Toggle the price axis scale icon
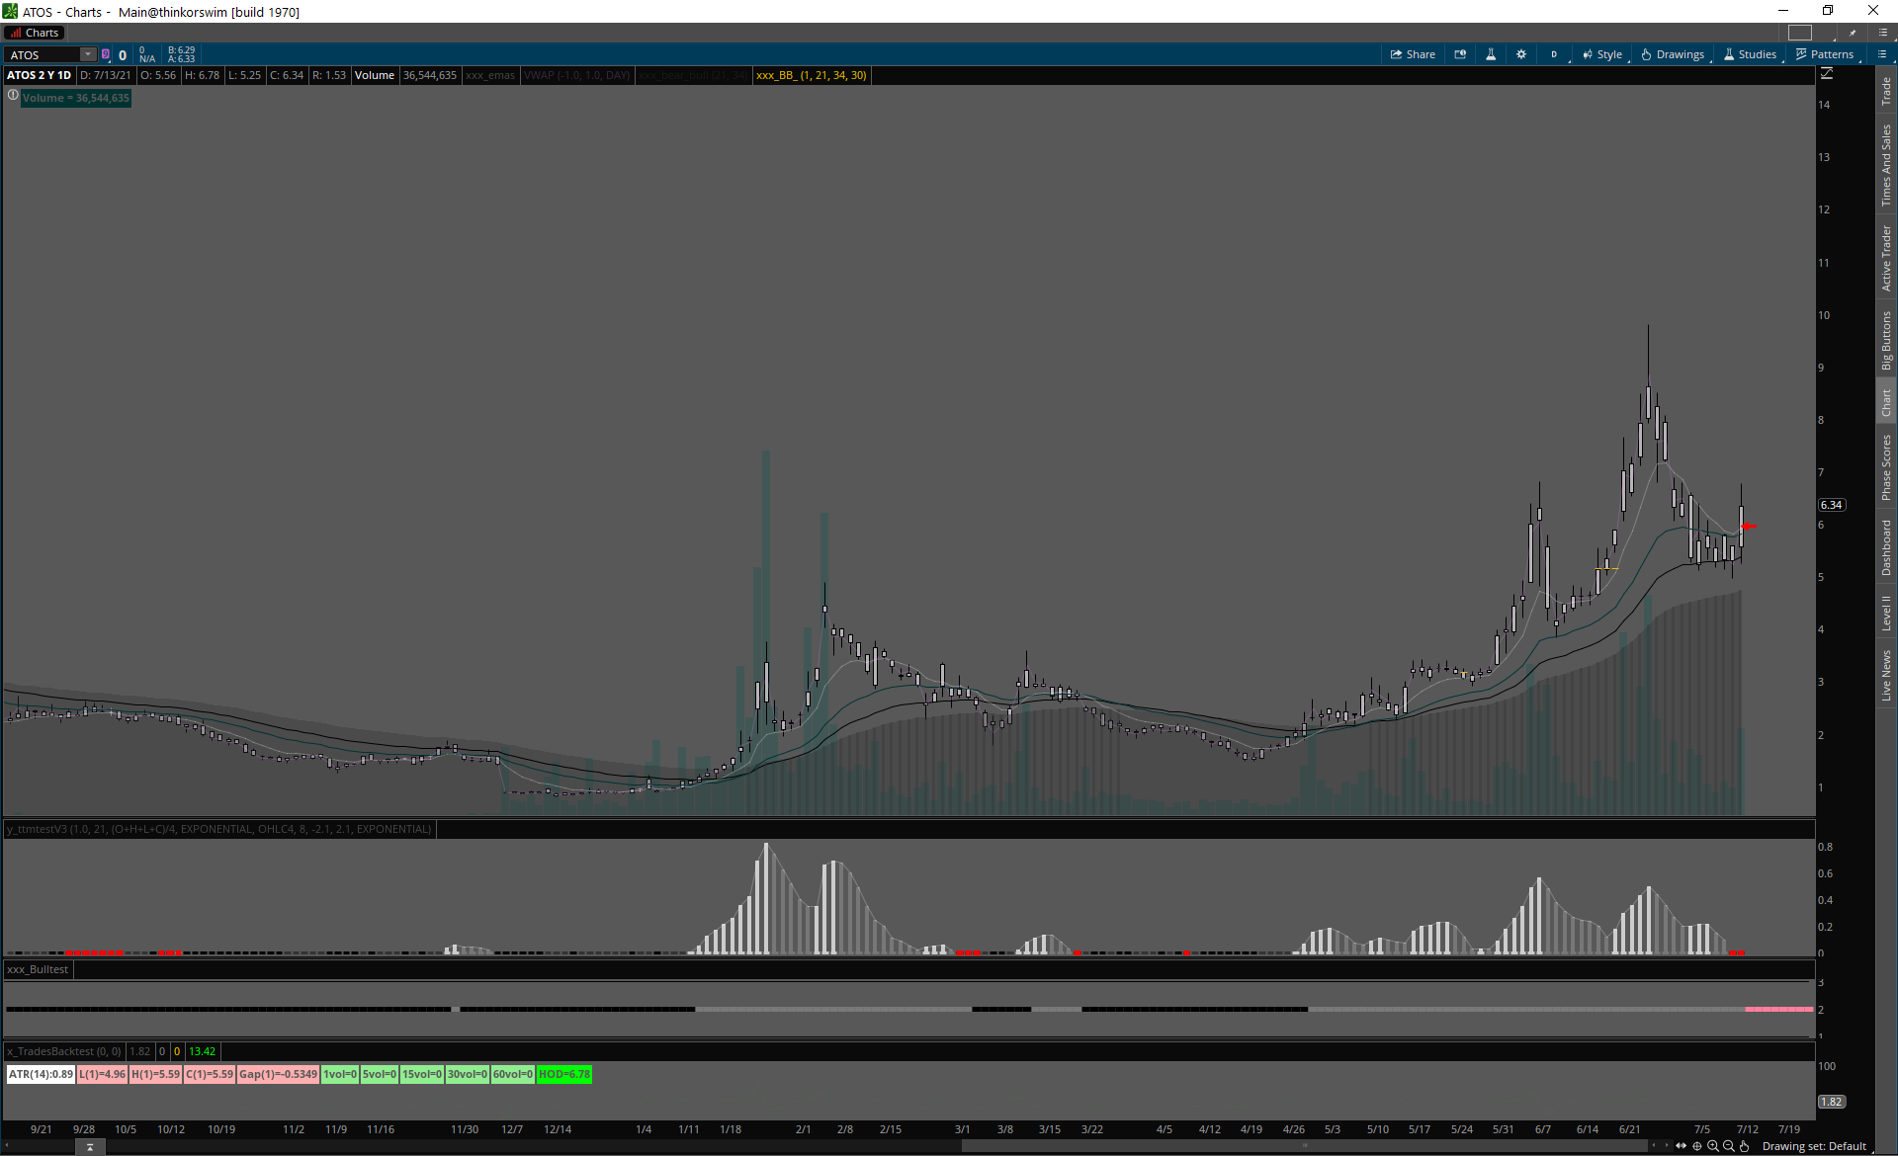 tap(1827, 74)
